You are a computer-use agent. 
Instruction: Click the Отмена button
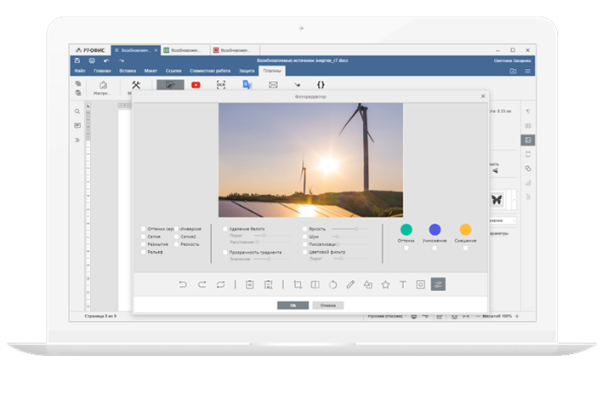328,305
